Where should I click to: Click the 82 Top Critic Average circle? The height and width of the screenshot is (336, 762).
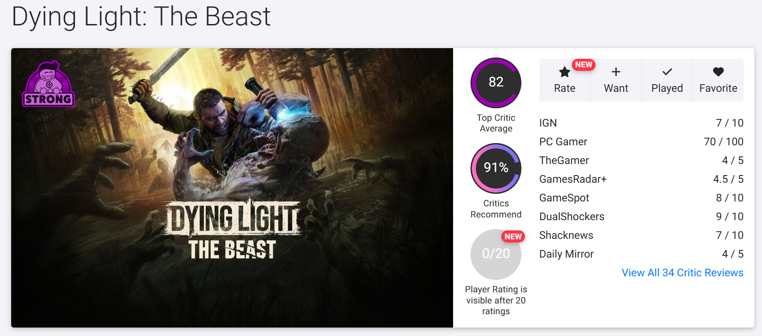[x=496, y=82]
